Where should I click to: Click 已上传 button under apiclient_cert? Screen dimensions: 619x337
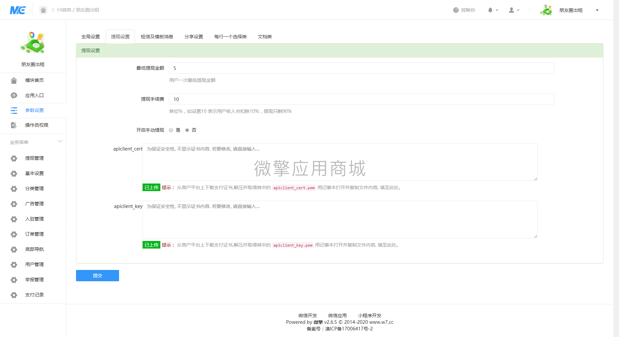tap(151, 187)
